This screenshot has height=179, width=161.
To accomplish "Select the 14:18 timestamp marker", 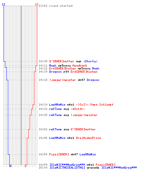I will (43, 80).
